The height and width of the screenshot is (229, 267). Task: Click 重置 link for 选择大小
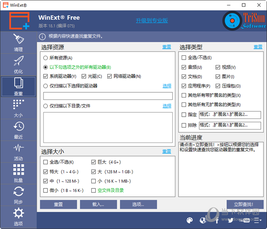(x=167, y=151)
